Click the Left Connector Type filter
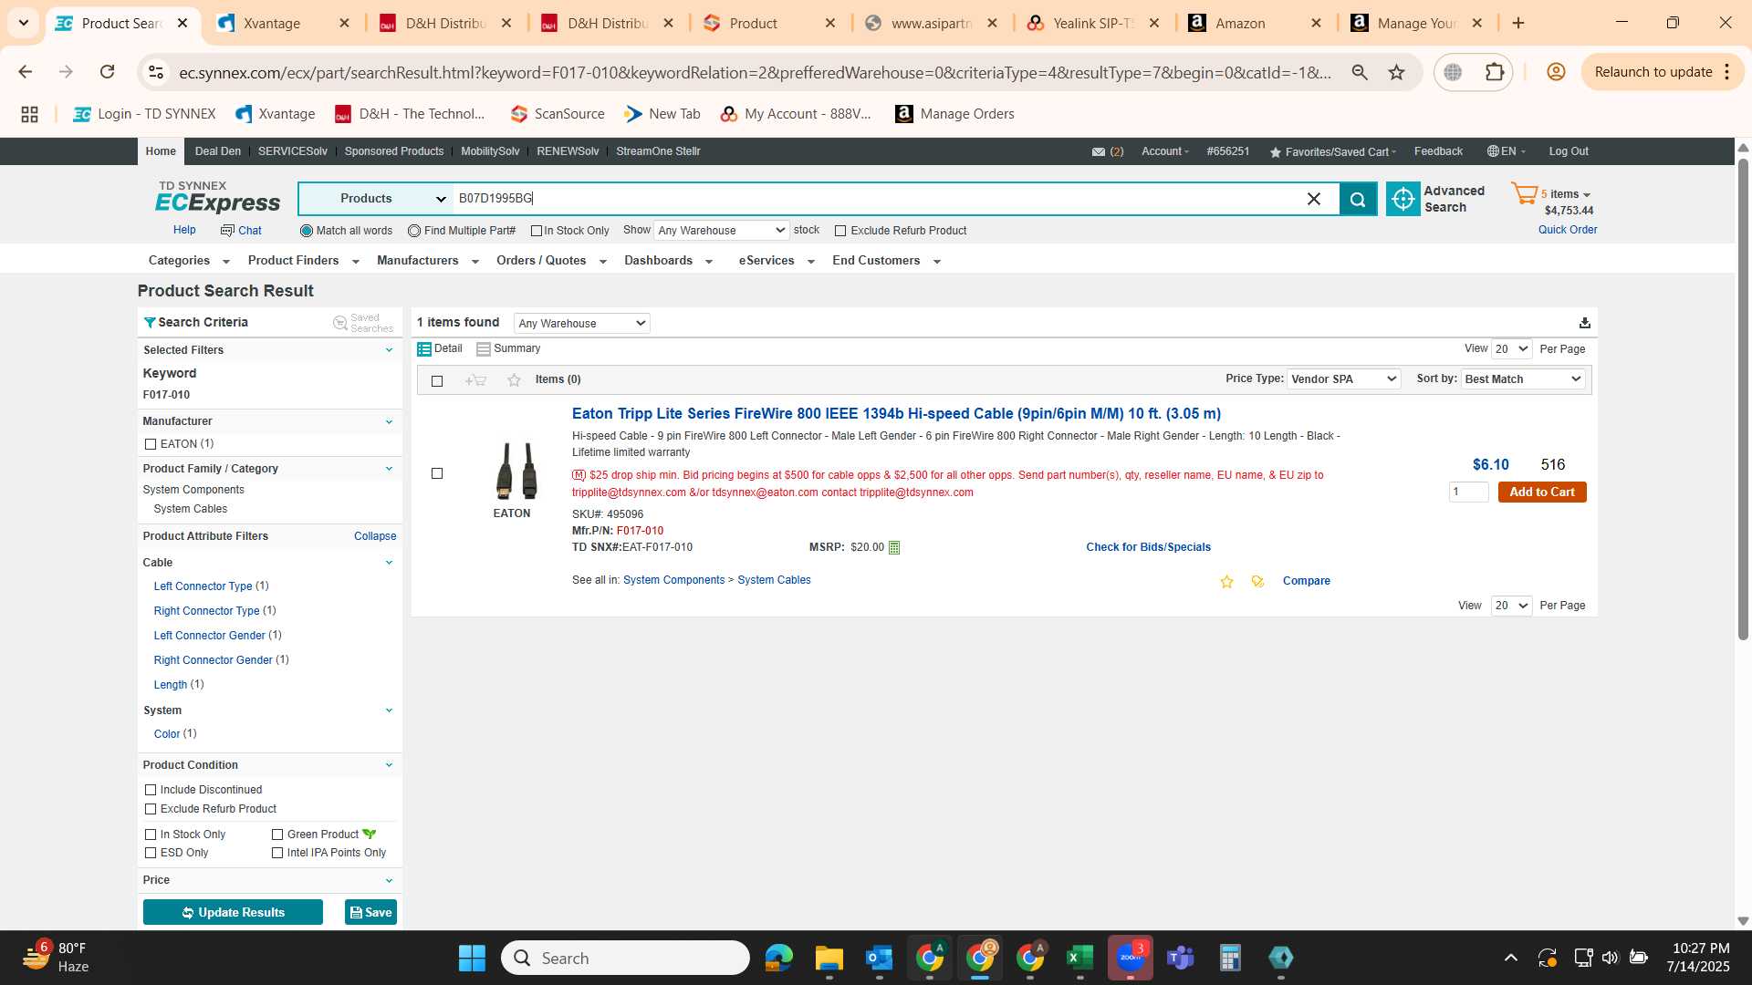 click(x=203, y=586)
